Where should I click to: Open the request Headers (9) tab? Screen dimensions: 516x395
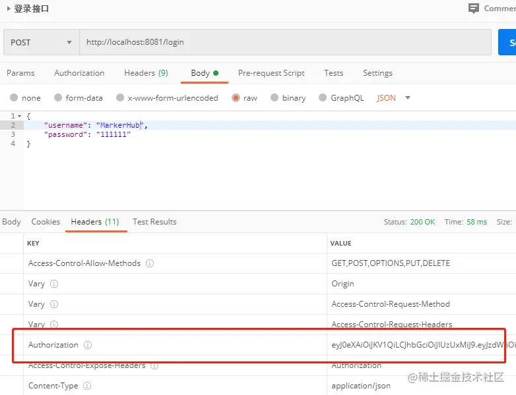tap(146, 73)
